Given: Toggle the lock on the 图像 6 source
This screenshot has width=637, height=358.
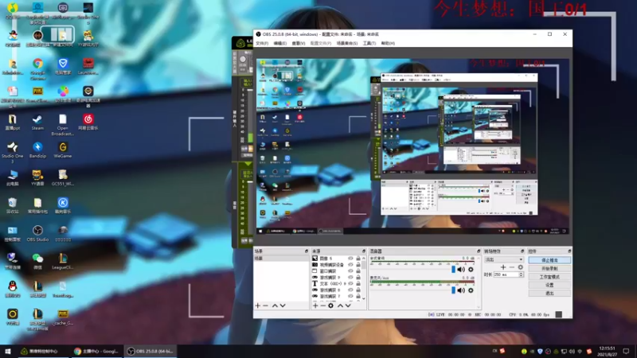Looking at the screenshot, I should (358, 258).
